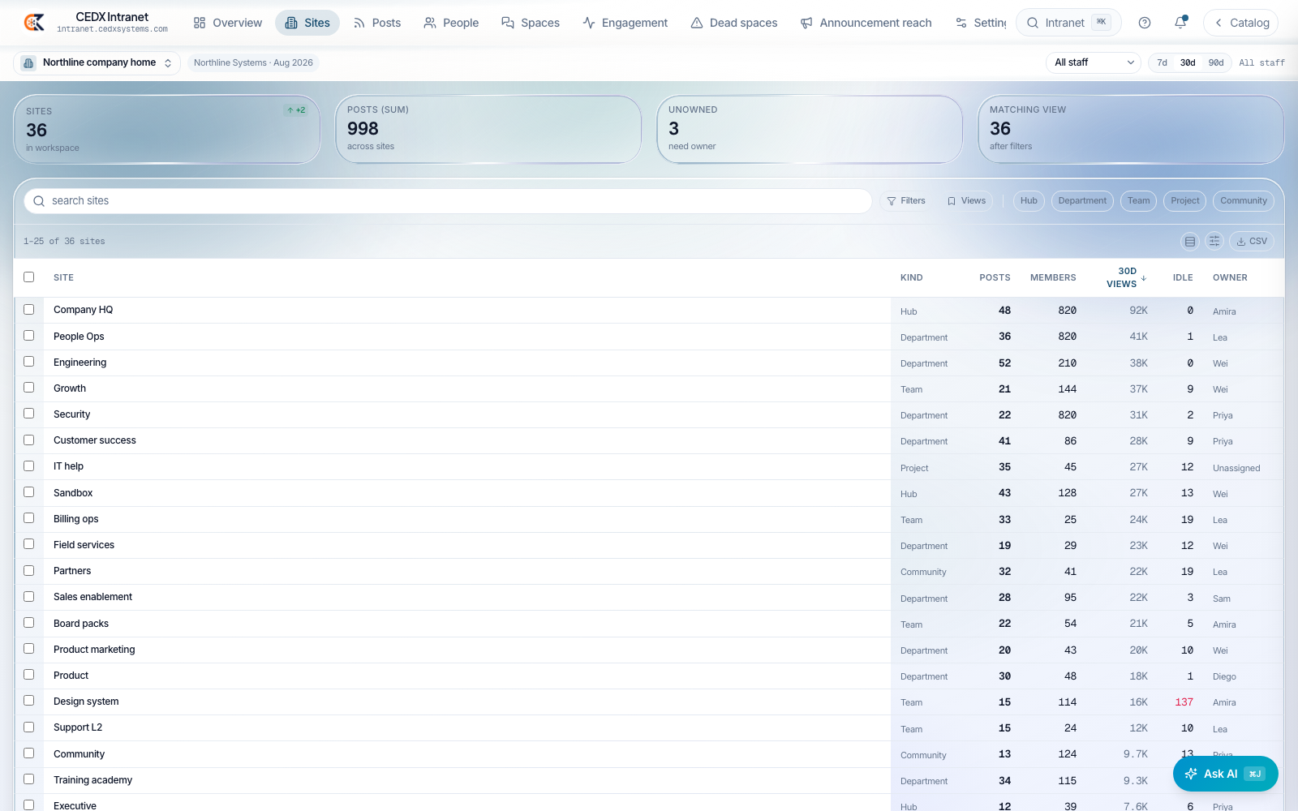Open the All staff audience dropdown
1298x811 pixels.
(1094, 62)
